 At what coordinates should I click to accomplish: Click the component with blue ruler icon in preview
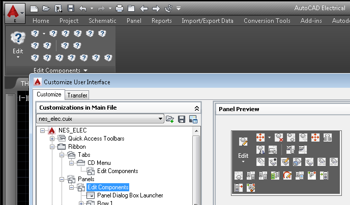pos(260,150)
